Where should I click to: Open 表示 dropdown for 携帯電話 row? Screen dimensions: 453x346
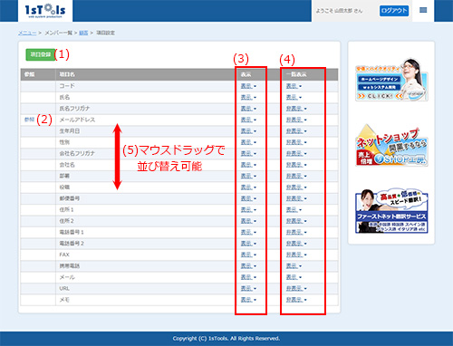pos(248,266)
